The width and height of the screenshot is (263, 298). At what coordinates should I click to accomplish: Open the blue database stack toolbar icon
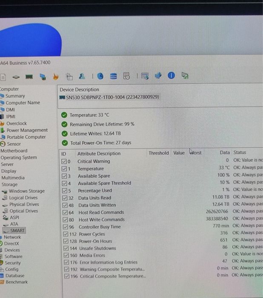click(x=114, y=76)
